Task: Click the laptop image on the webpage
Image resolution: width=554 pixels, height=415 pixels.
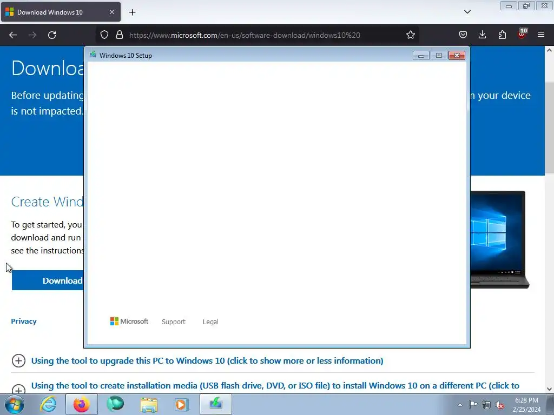Action: pos(499,239)
